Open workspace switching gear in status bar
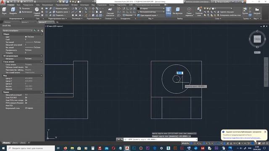This screenshot has width=269, height=151. tap(240, 143)
